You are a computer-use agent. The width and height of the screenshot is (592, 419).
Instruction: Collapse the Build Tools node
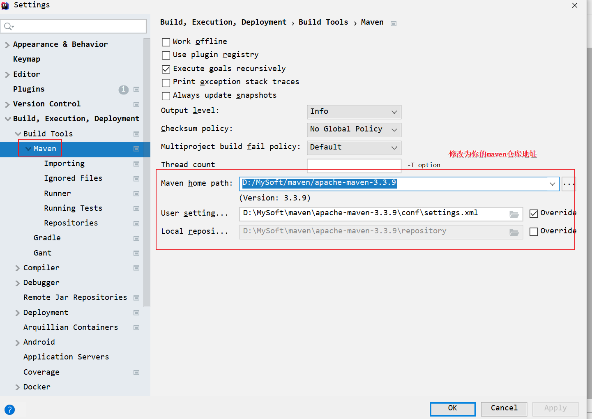tap(18, 134)
